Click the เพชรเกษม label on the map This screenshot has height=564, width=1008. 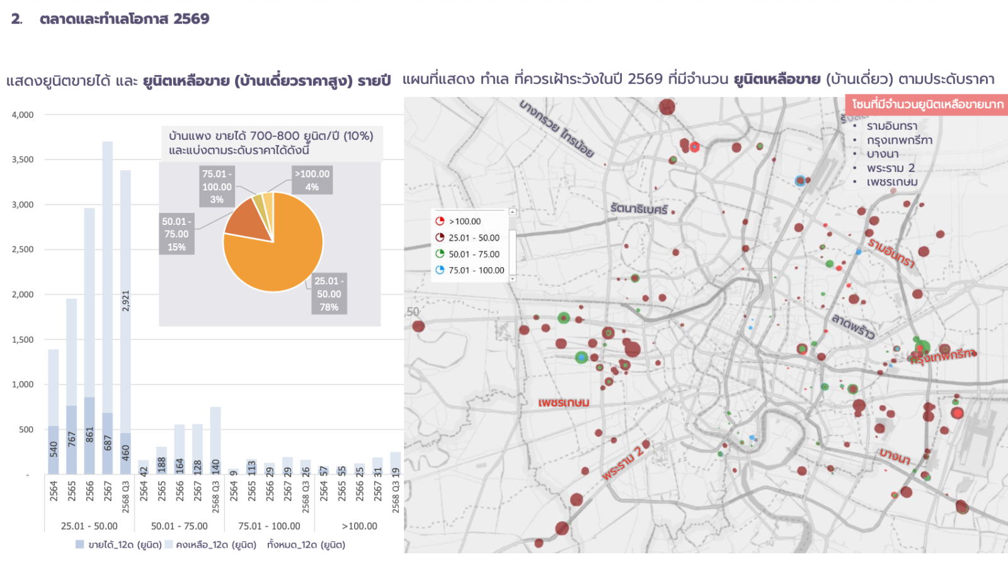[x=564, y=403]
